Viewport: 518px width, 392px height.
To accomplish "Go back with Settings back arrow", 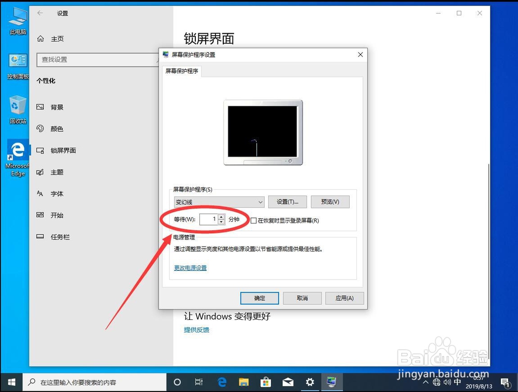I will 40,13.
